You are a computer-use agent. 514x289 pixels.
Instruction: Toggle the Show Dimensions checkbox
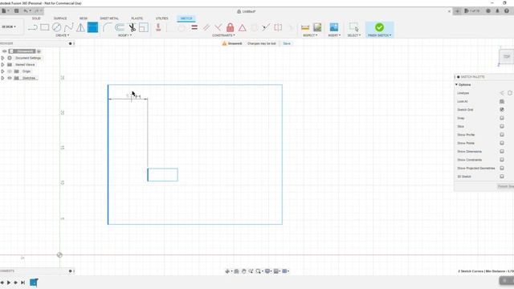coord(502,152)
